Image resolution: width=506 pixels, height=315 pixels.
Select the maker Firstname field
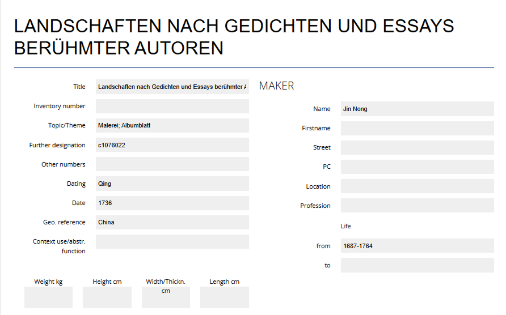417,128
